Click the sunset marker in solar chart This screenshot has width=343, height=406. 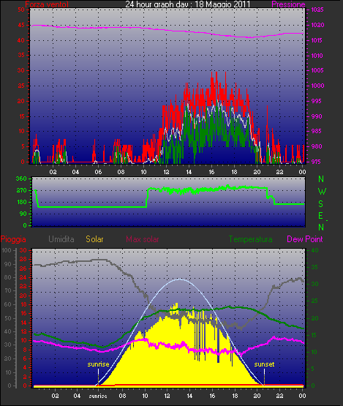264,364
